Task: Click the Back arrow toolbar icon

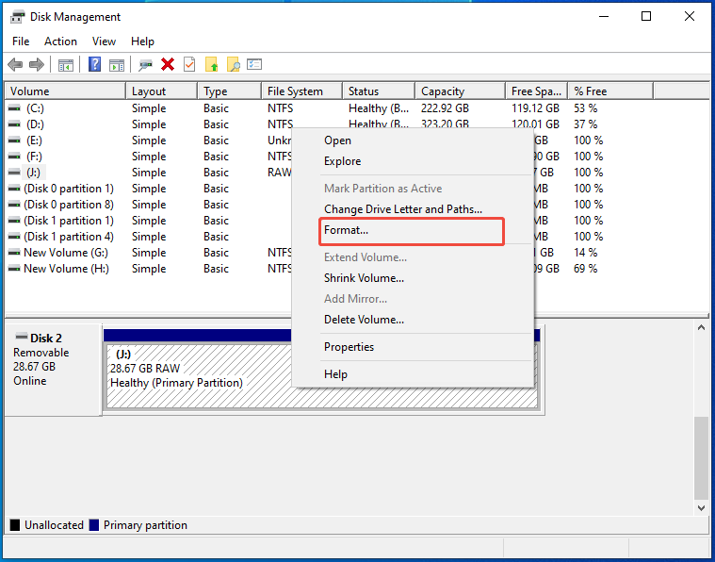Action: 15,64
